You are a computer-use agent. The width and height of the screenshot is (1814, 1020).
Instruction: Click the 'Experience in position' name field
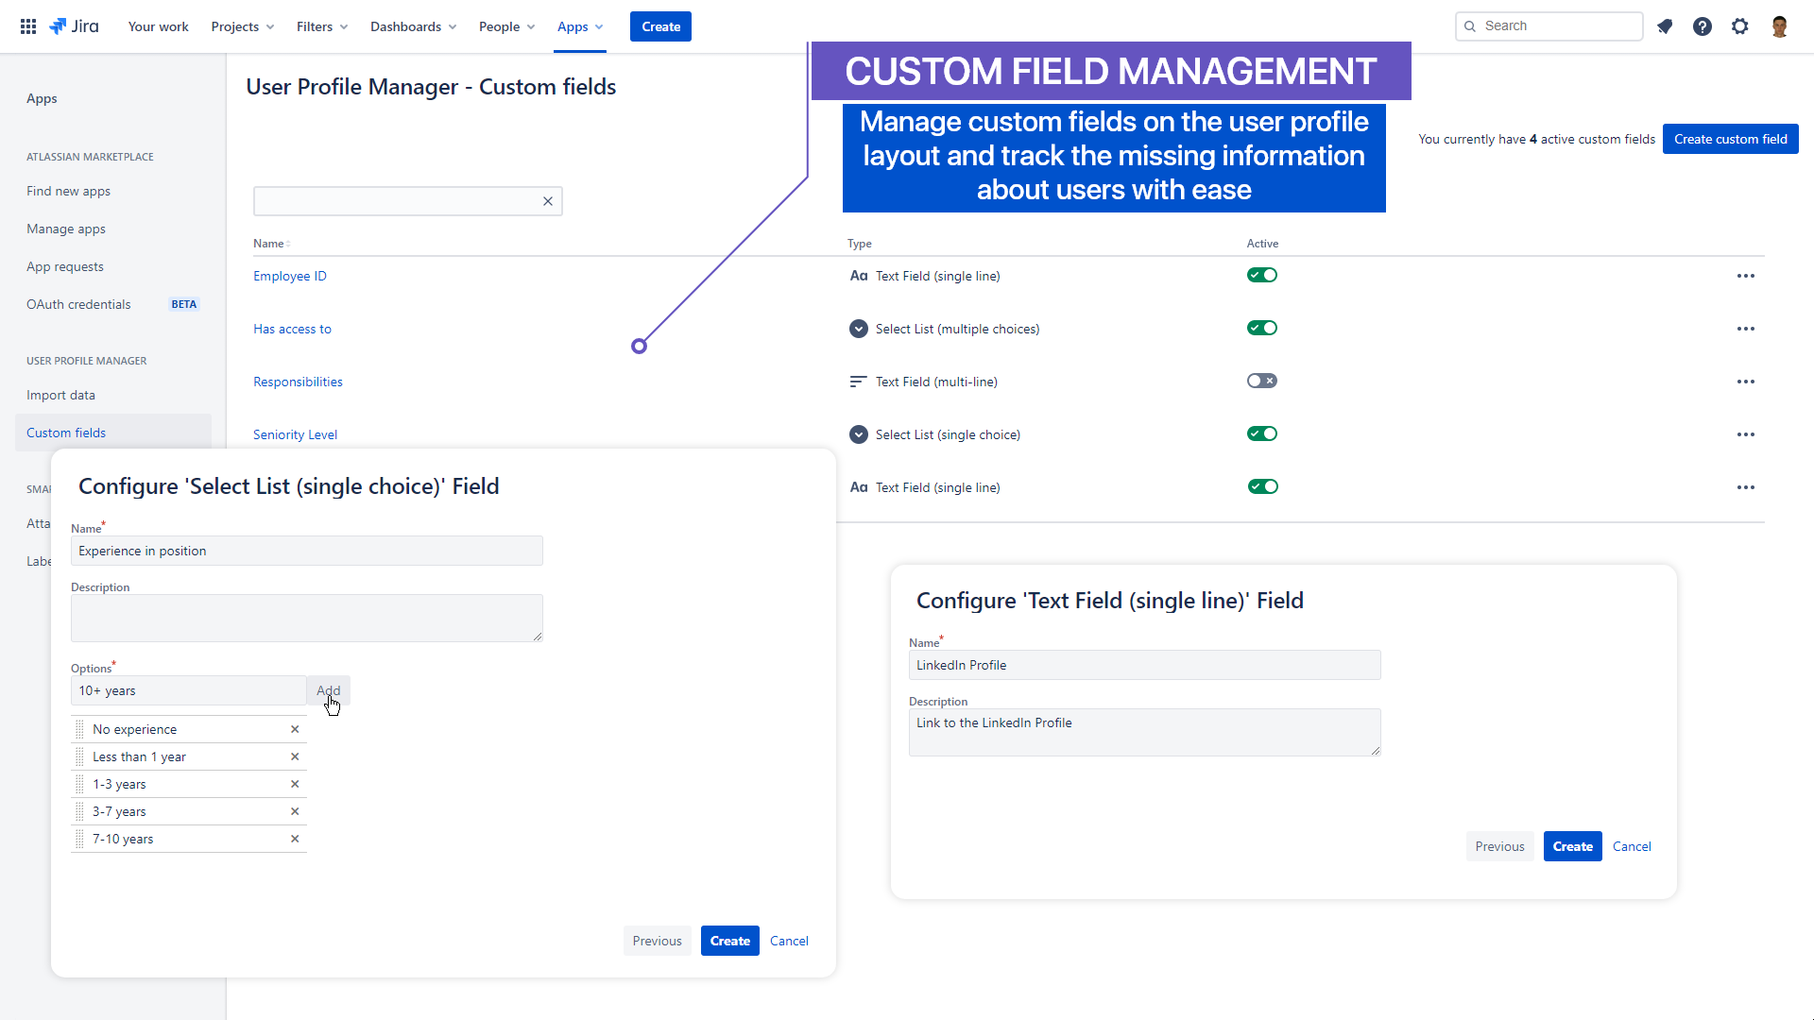point(307,551)
